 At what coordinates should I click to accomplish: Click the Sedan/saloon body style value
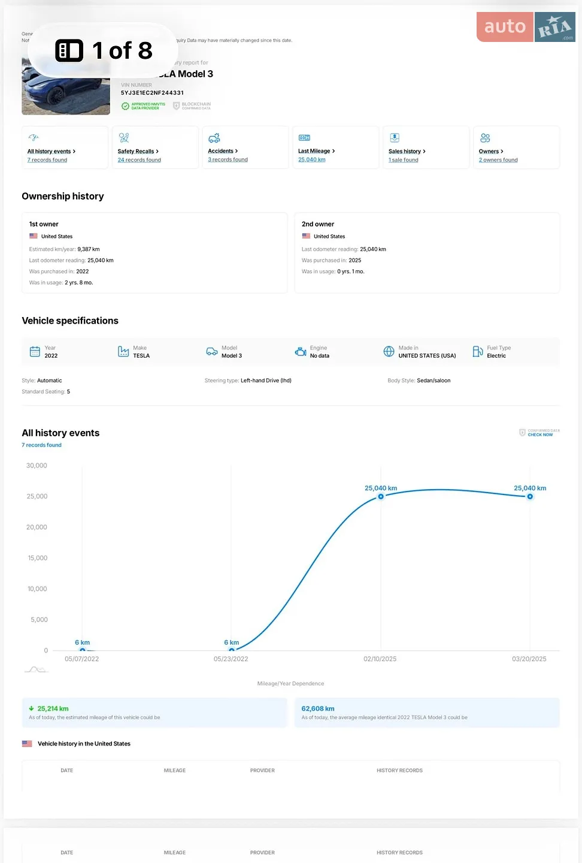pos(434,381)
